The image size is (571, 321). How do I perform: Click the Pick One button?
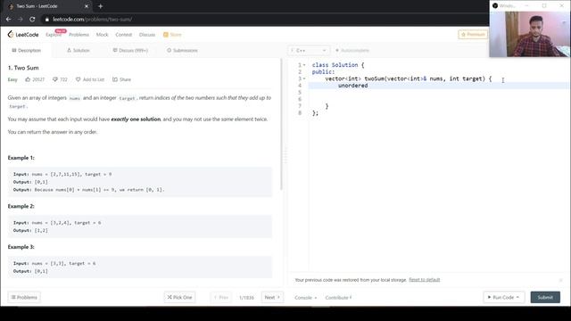179,297
